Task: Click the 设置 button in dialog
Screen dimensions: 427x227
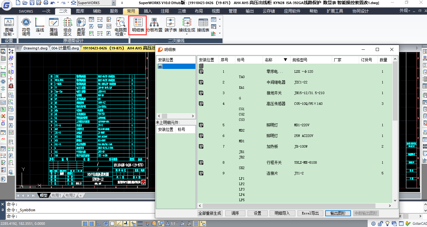Action: coord(257,213)
